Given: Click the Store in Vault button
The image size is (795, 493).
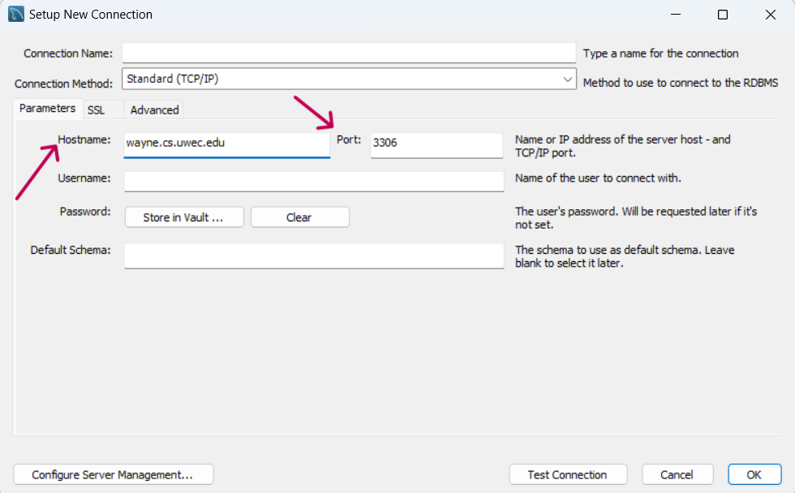Looking at the screenshot, I should coord(184,217).
